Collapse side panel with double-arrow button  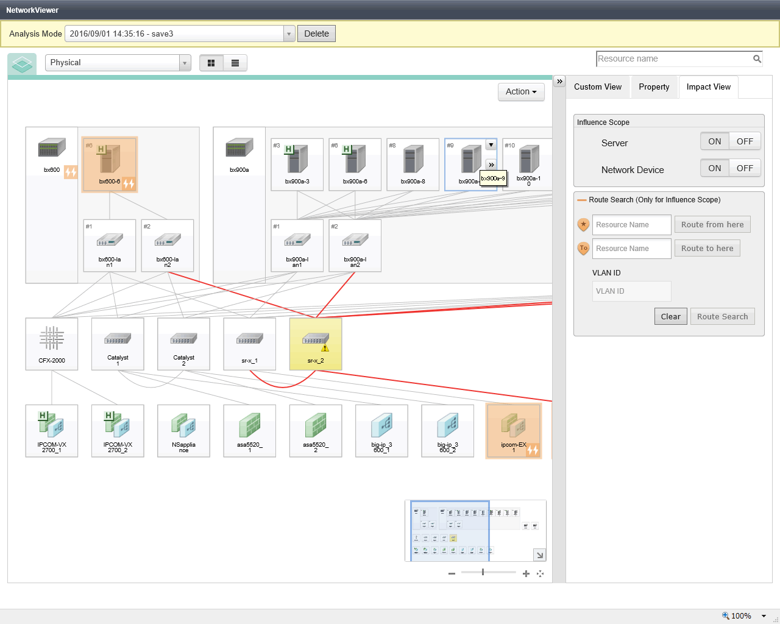(559, 81)
